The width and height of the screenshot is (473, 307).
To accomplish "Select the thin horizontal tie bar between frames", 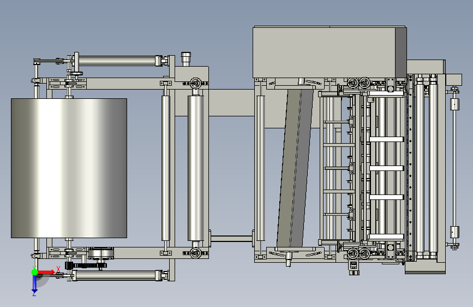I will click(x=231, y=239).
